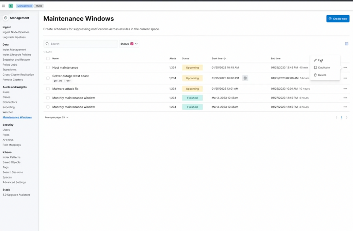The width and height of the screenshot is (353, 231).
Task: Open Transforms in sidebar
Action: point(9,70)
